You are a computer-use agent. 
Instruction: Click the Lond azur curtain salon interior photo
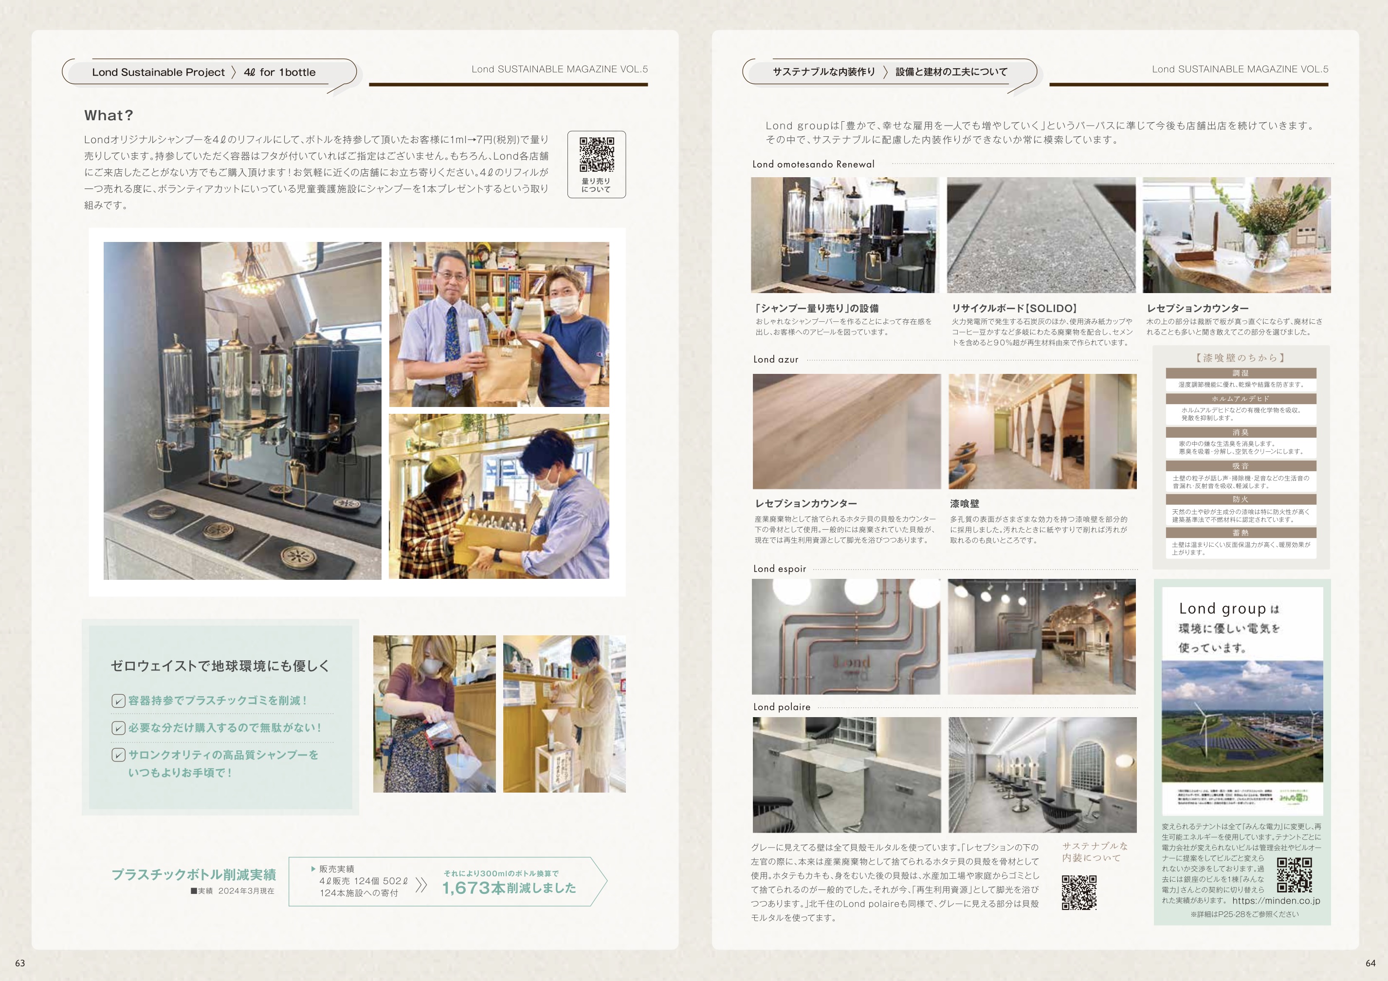[x=1043, y=431]
